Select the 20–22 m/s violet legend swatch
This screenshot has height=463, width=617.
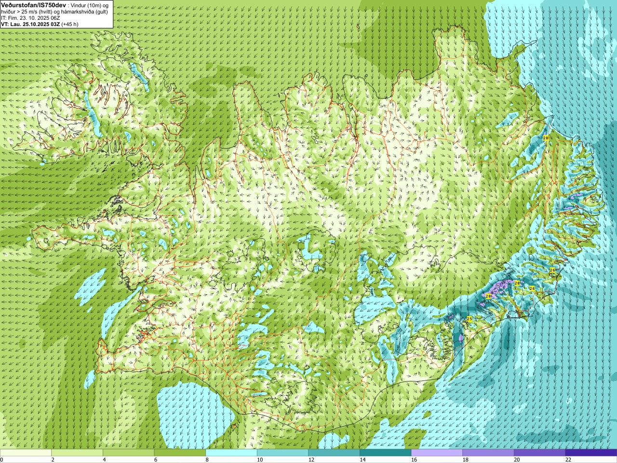click(x=540, y=453)
